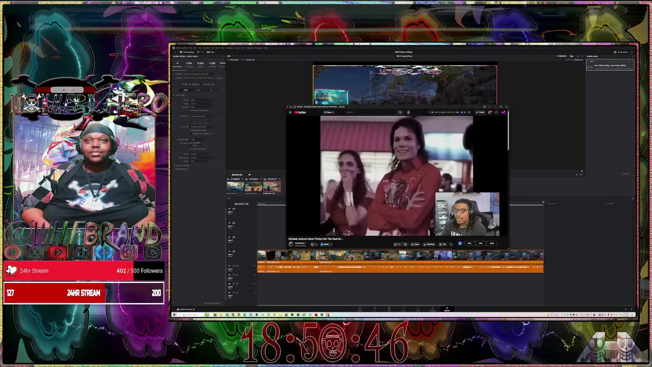Image resolution: width=652 pixels, height=367 pixels.
Task: Select the ProRes render preset
Action: point(223,65)
